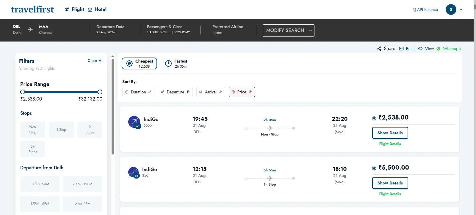Click the minimum price slider handle
Screen dimensions: 476x215
[x=23, y=92]
